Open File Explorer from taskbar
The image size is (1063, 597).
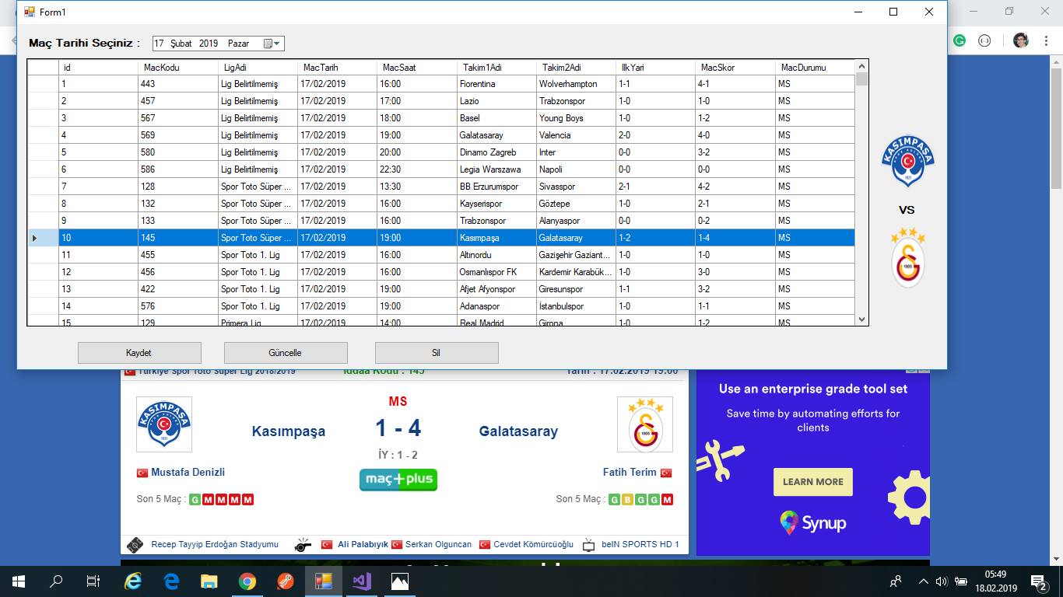point(209,581)
